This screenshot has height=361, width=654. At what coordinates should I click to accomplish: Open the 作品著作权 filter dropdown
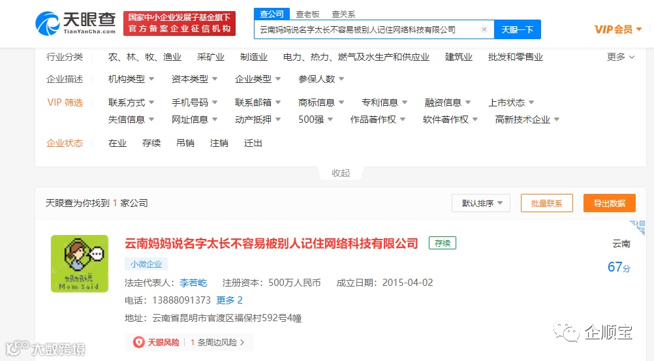pos(378,119)
